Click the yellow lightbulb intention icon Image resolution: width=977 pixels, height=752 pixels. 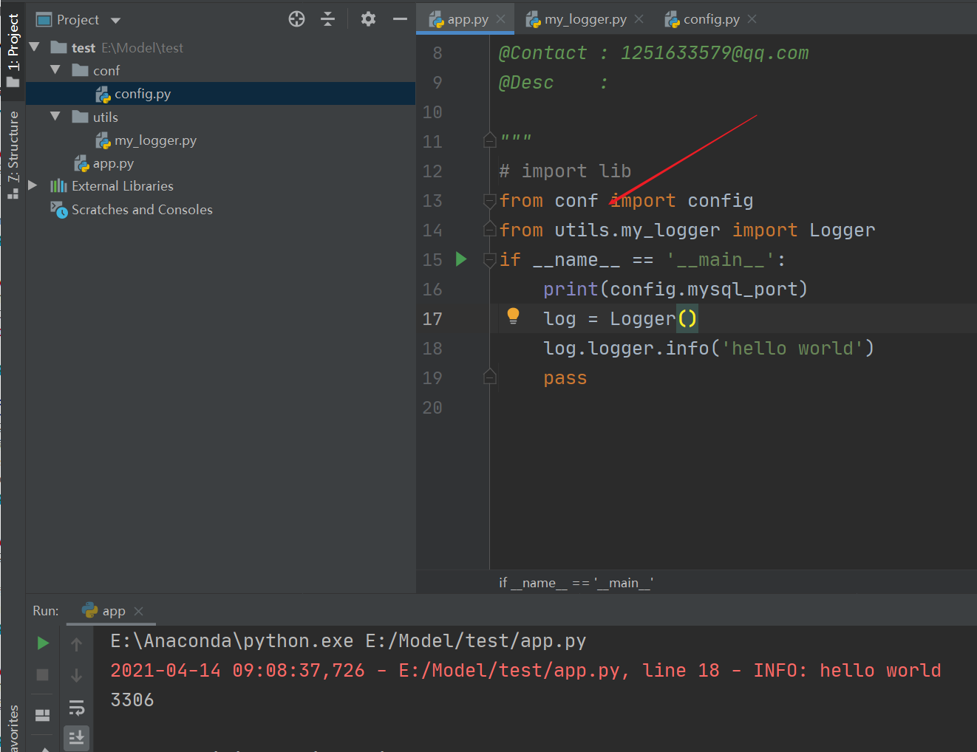click(513, 317)
